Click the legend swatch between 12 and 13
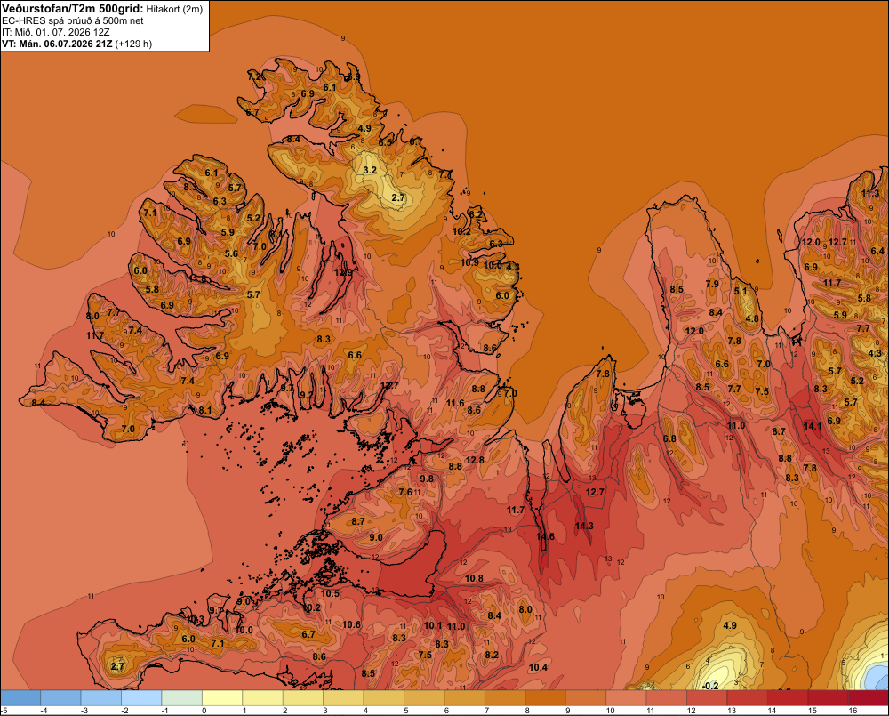Viewport: 889px width, 716px height. (x=707, y=698)
